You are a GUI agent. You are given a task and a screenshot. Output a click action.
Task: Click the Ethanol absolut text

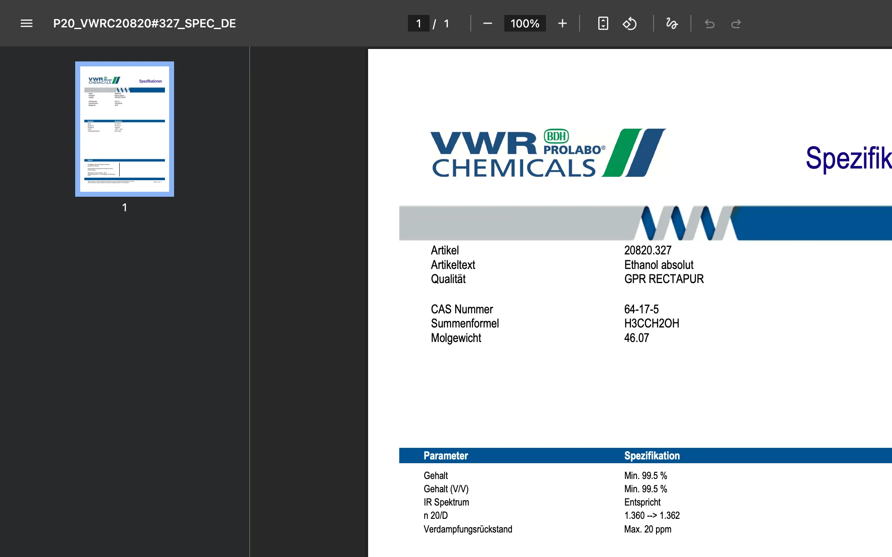click(x=659, y=265)
